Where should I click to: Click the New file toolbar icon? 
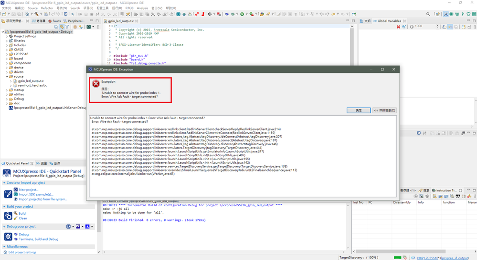coord(4,14)
